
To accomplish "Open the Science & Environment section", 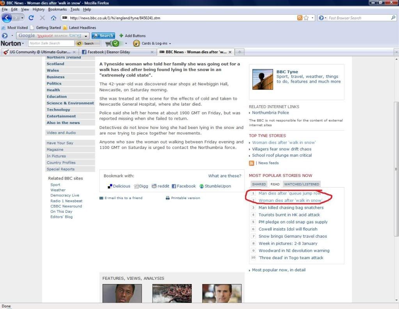I will pos(70,103).
